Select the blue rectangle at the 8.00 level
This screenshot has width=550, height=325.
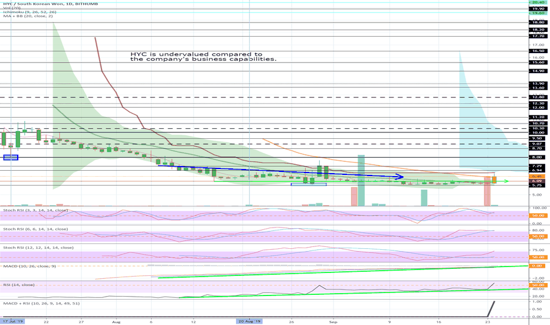(11, 157)
